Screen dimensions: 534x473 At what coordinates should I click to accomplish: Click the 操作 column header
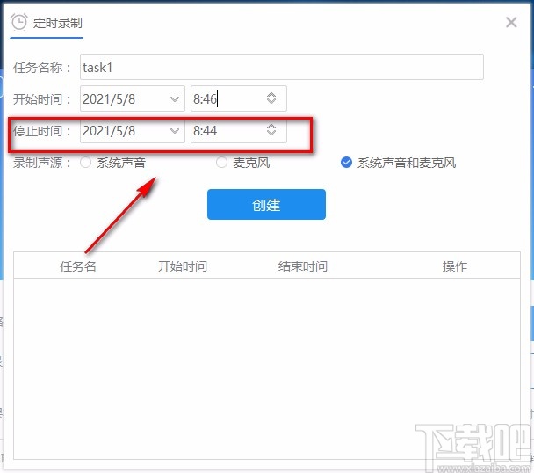click(455, 266)
